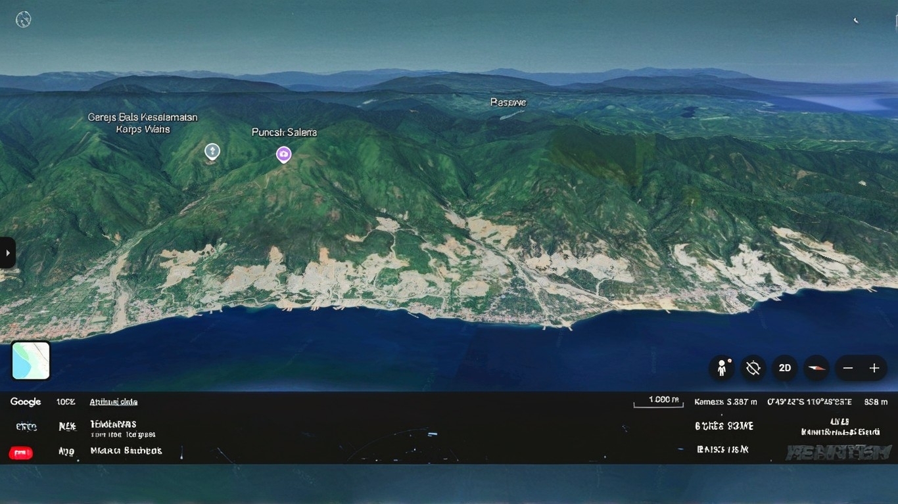Click the red badge button at bottom left

(21, 453)
